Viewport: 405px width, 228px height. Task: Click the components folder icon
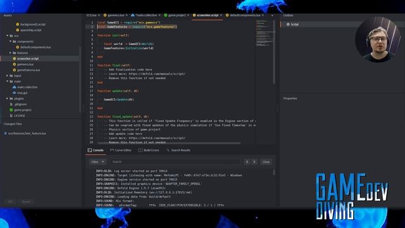pyautogui.click(x=15, y=41)
